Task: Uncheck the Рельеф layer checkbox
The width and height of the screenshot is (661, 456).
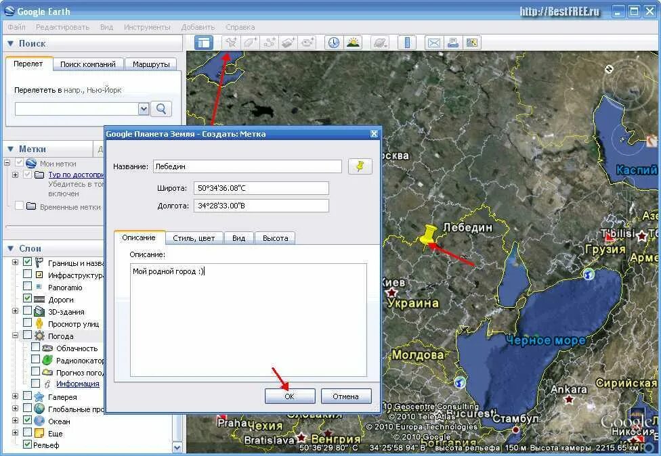Action: (x=27, y=444)
